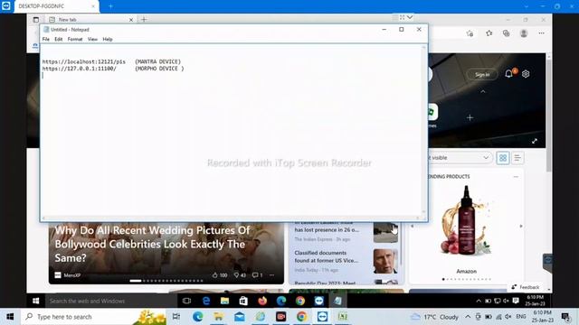Open Edge profile avatar icon

(x=524, y=33)
